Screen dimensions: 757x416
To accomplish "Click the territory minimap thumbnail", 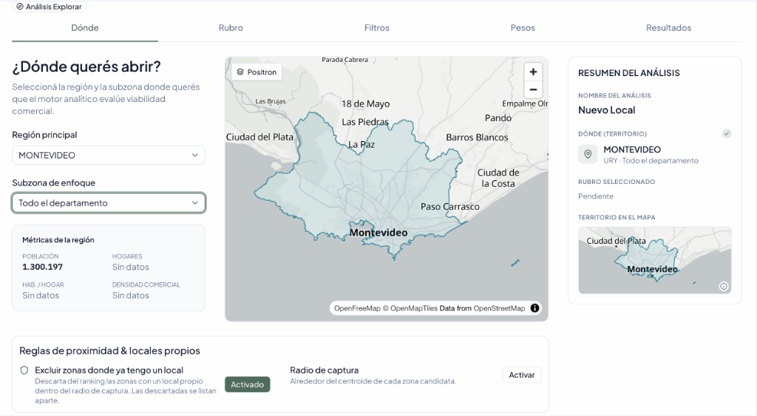I will pos(655,260).
